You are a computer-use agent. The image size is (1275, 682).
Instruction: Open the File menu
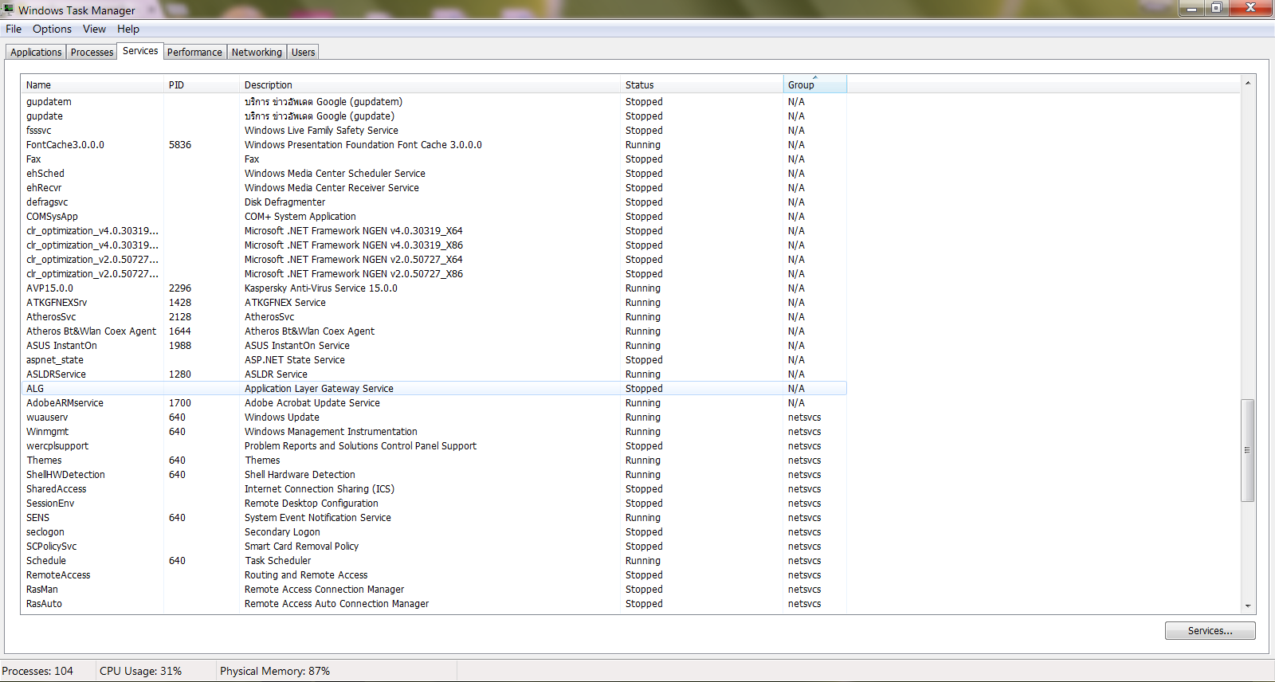point(14,29)
